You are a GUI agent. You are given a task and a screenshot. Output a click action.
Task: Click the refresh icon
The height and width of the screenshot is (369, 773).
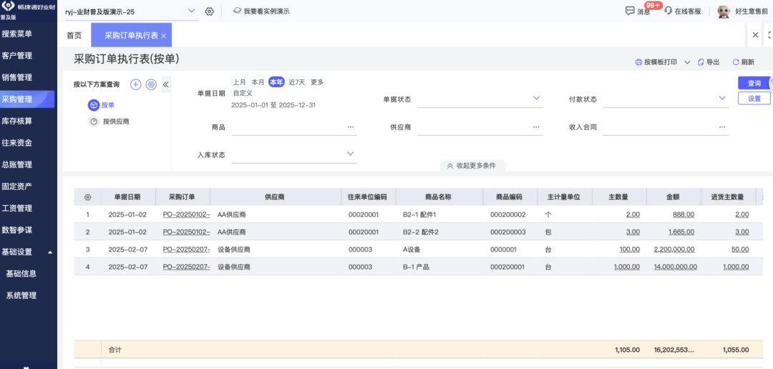coord(736,62)
